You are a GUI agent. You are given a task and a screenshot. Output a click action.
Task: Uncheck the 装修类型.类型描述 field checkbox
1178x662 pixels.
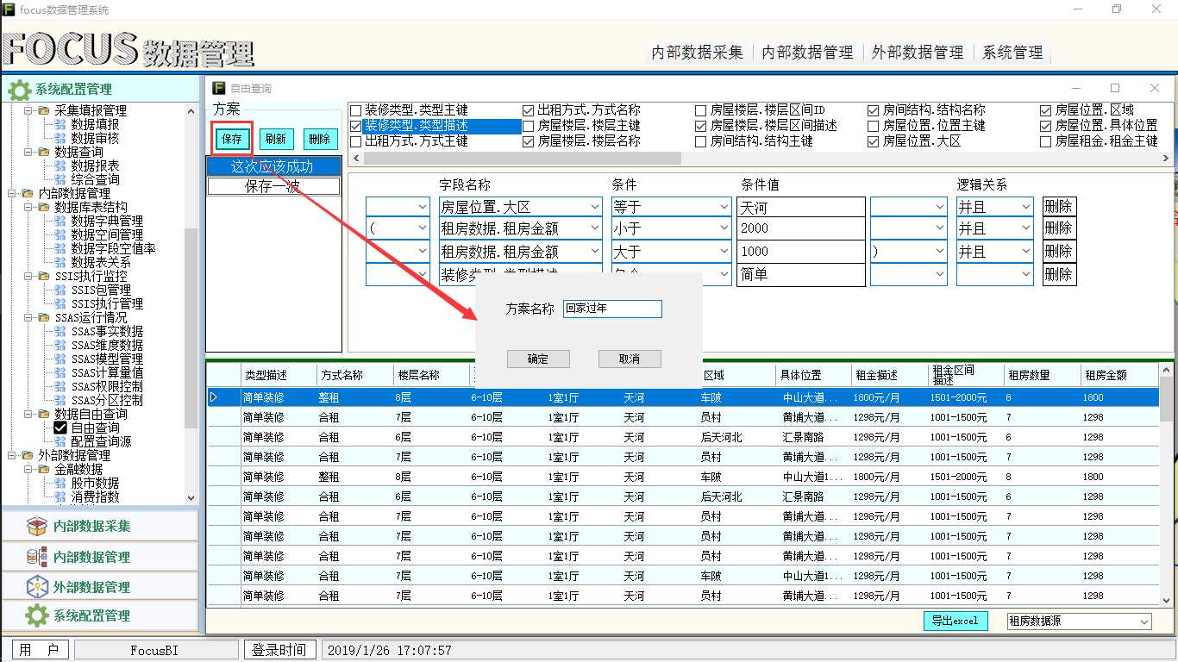click(355, 126)
